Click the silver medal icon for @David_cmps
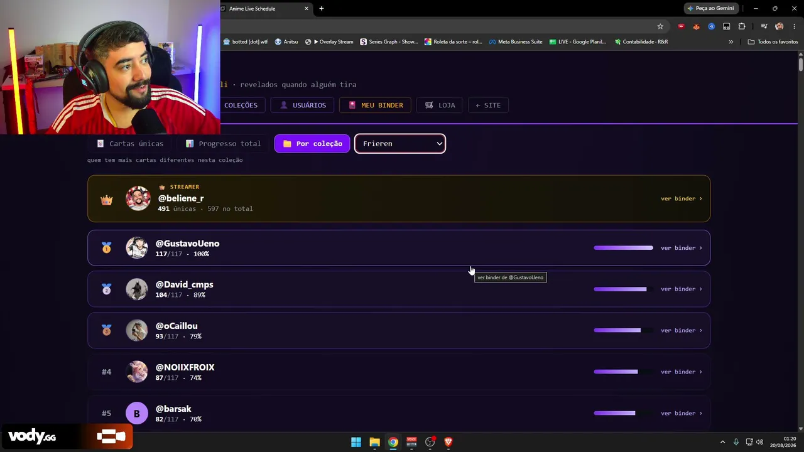The width and height of the screenshot is (804, 452). coord(106,289)
